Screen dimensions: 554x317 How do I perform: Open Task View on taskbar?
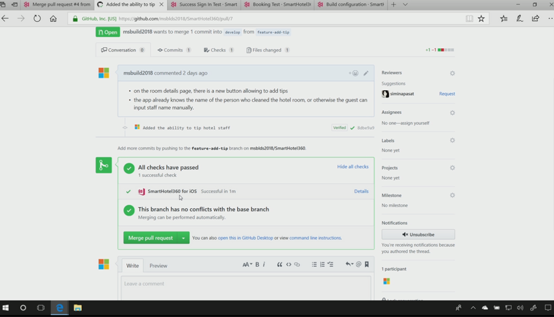tap(41, 308)
